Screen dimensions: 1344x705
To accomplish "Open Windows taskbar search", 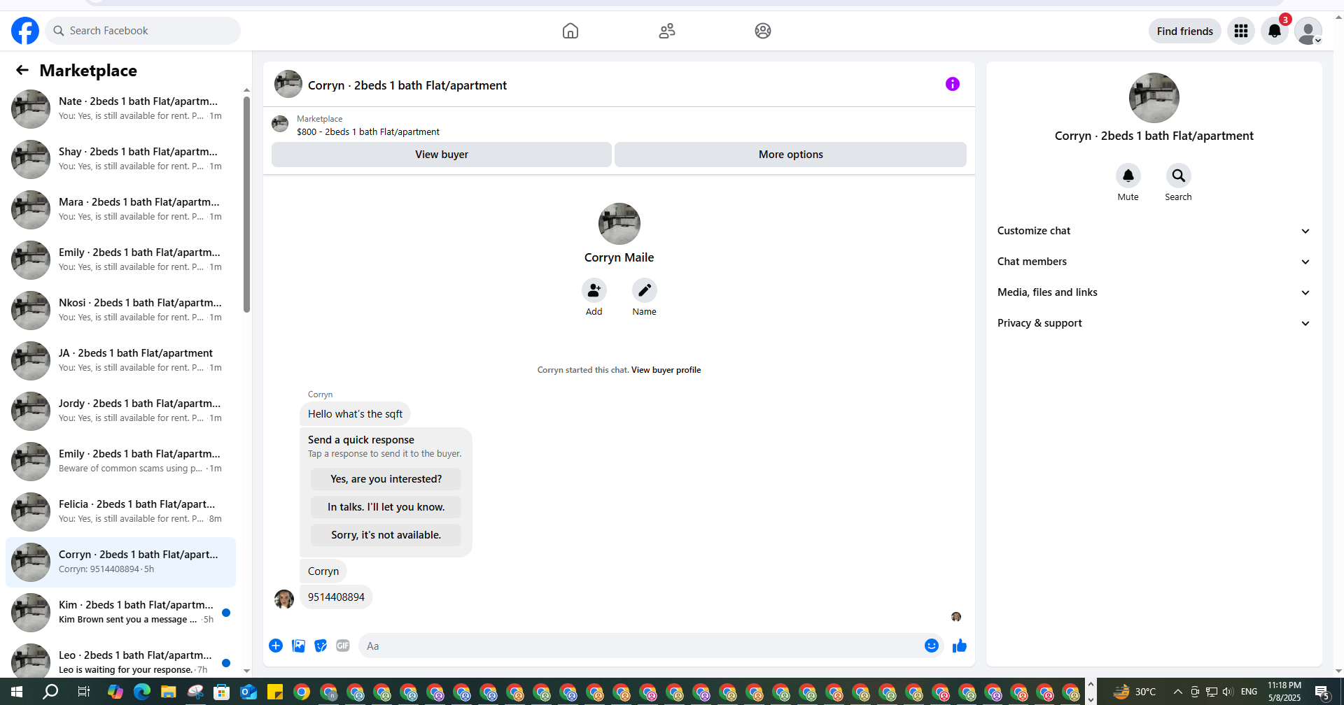I will pos(50,692).
